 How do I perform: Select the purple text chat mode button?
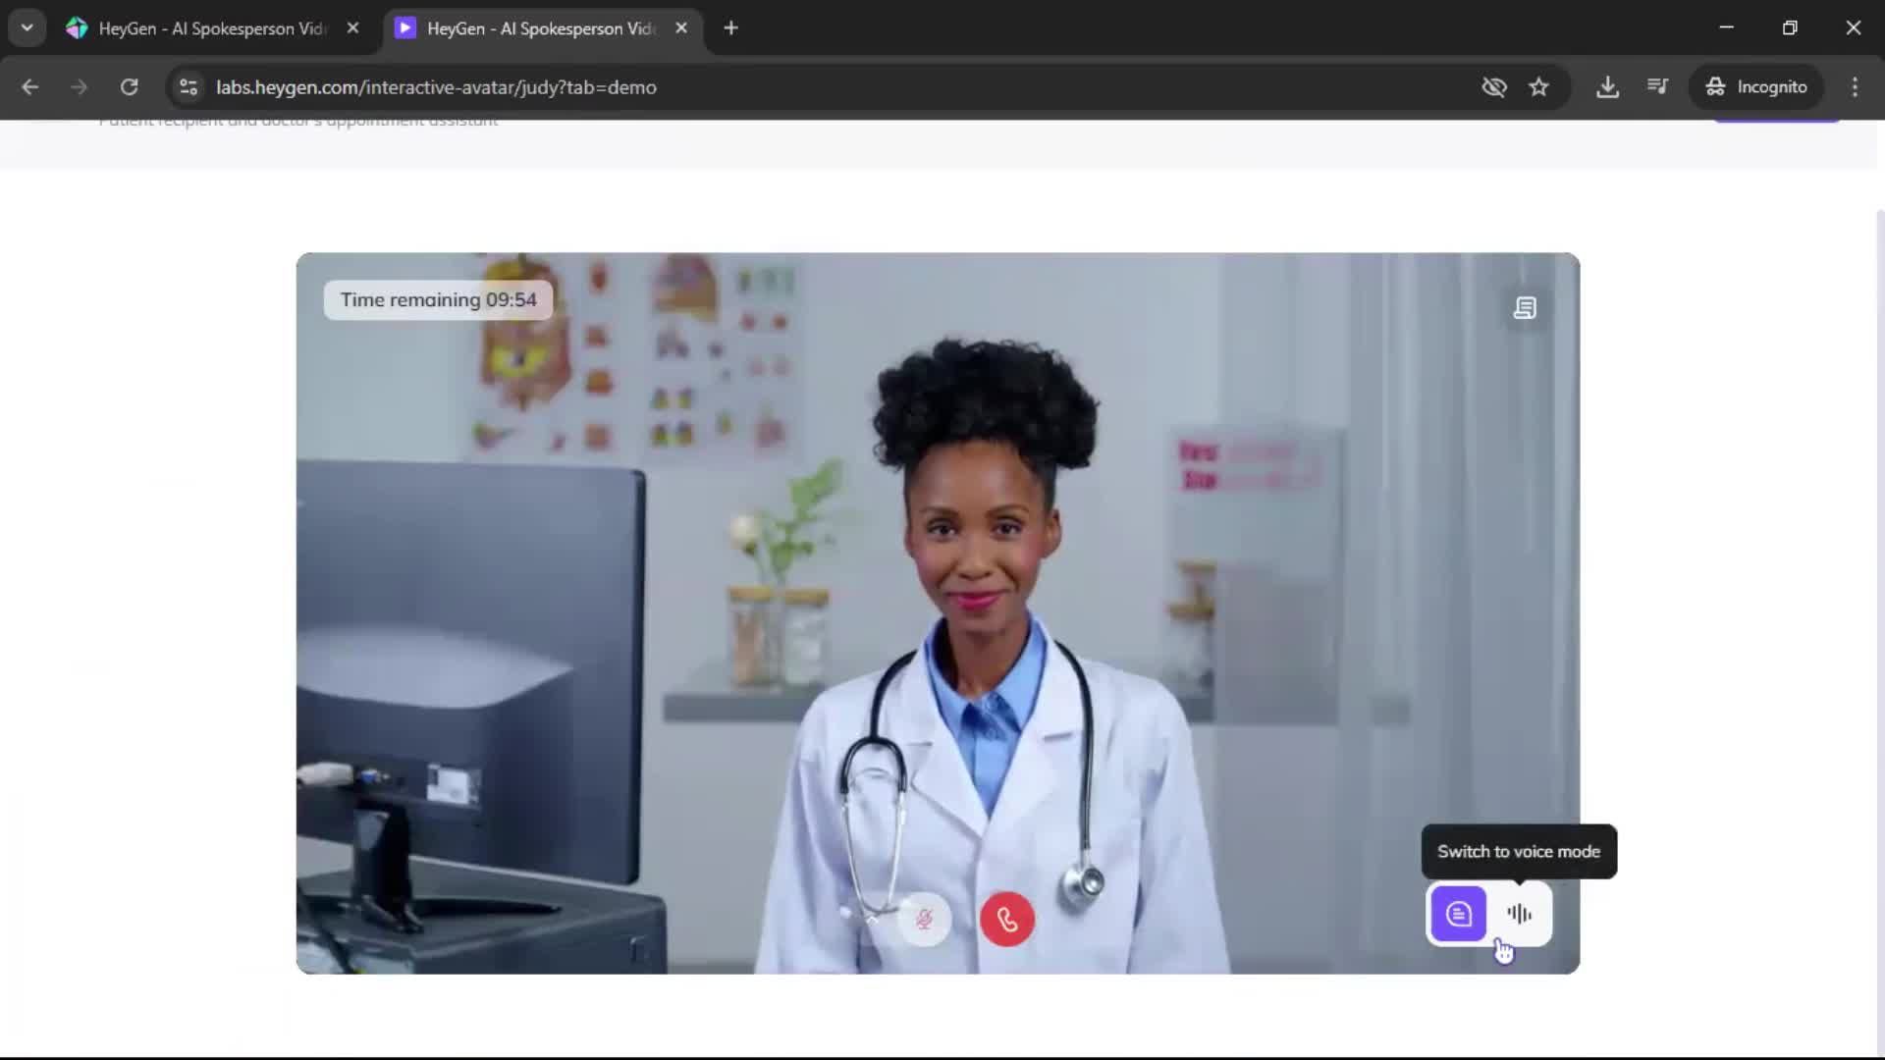pyautogui.click(x=1458, y=914)
